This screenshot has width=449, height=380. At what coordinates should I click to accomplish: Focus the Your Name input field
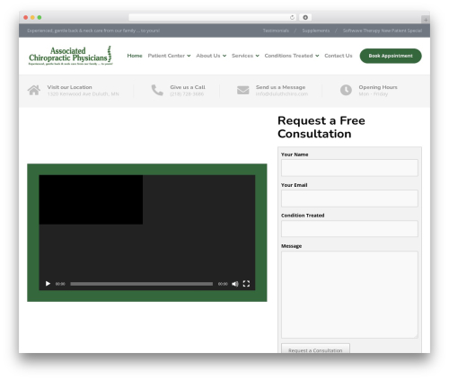(x=349, y=168)
